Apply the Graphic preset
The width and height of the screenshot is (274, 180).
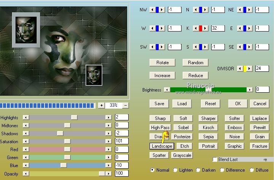[234, 146]
